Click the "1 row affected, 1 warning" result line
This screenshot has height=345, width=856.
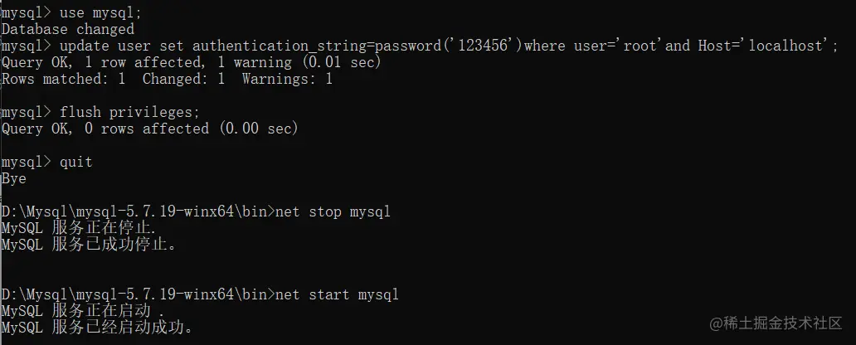tap(191, 62)
